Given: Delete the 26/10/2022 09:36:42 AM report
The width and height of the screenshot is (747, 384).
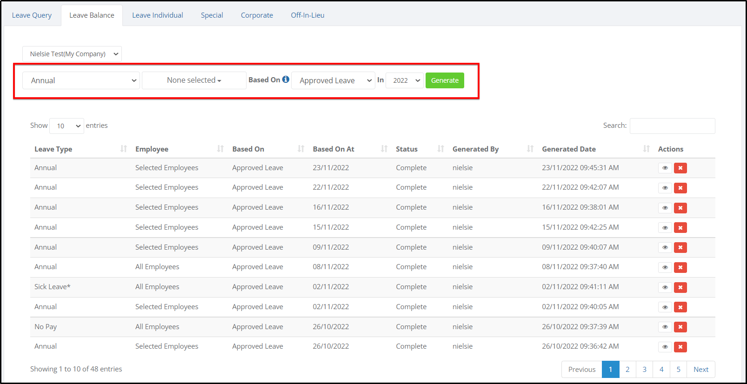Looking at the screenshot, I should point(680,347).
